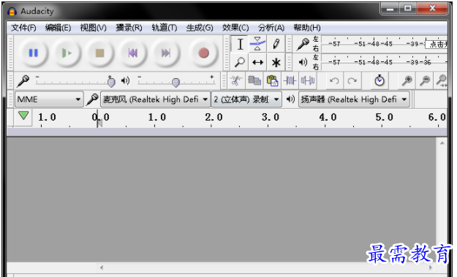Click the Fit Selection zoom icon
457x277 pixels.
click(x=442, y=80)
